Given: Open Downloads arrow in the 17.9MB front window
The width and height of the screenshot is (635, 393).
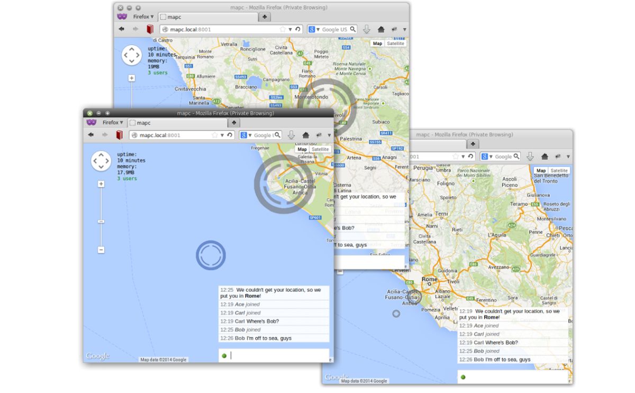Looking at the screenshot, I should tap(291, 135).
